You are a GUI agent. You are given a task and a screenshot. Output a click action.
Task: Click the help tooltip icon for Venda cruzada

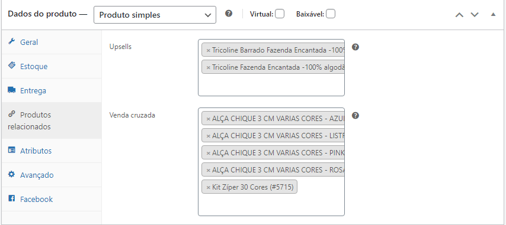(x=356, y=116)
